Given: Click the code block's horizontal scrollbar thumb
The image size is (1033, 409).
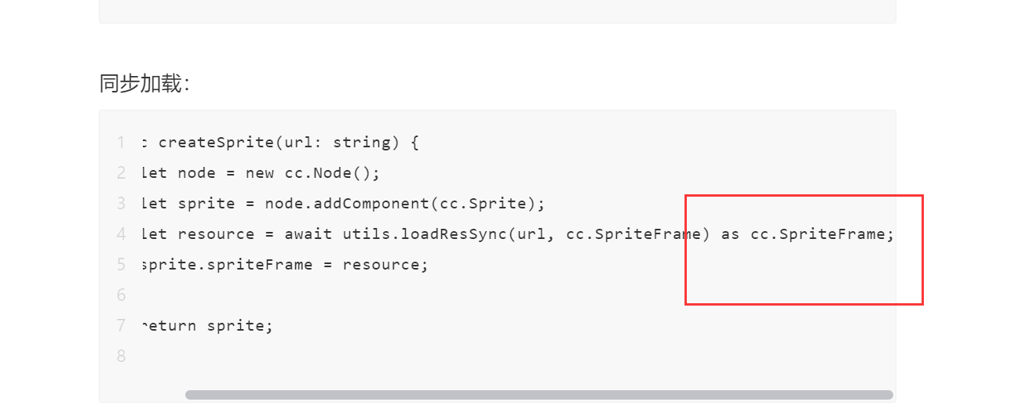Looking at the screenshot, I should click(538, 395).
